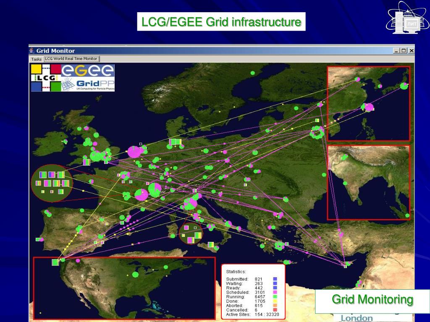Click the green marker in northern Scandinavia
This screenshot has width=430, height=322.
click(x=253, y=73)
